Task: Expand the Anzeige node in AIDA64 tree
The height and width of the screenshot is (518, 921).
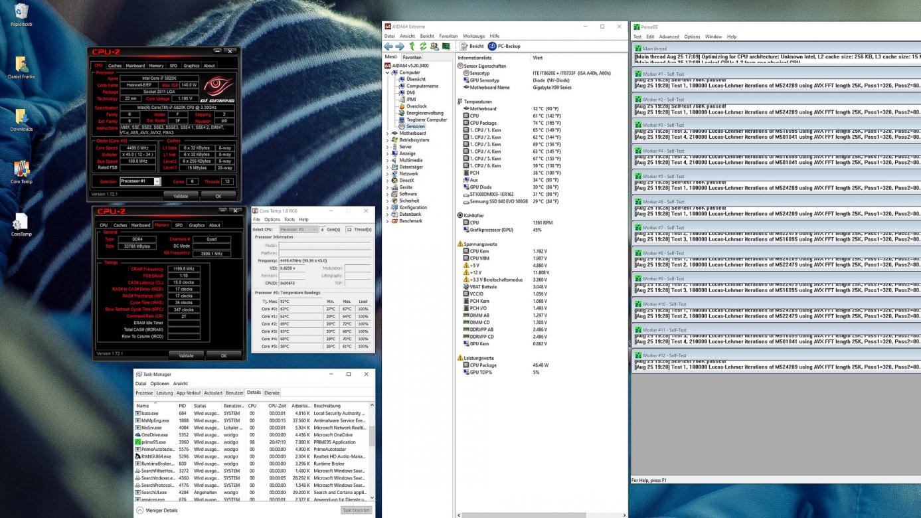Action: click(388, 153)
